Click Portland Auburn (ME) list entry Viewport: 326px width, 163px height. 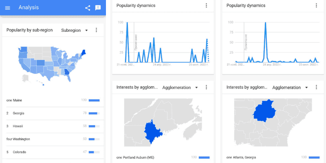tap(163, 157)
